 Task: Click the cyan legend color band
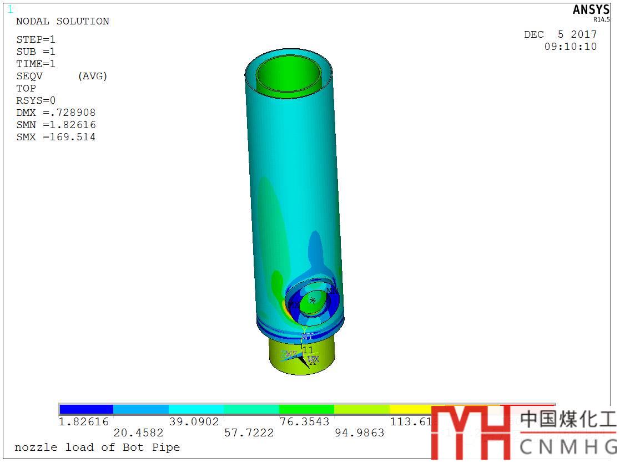tap(196, 409)
